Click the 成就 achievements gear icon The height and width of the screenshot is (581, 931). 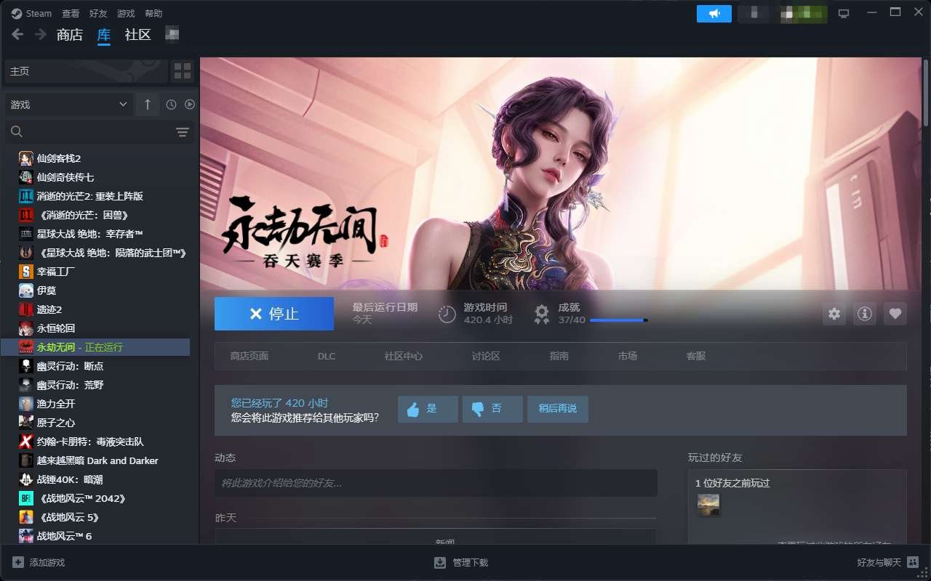pyautogui.click(x=542, y=314)
